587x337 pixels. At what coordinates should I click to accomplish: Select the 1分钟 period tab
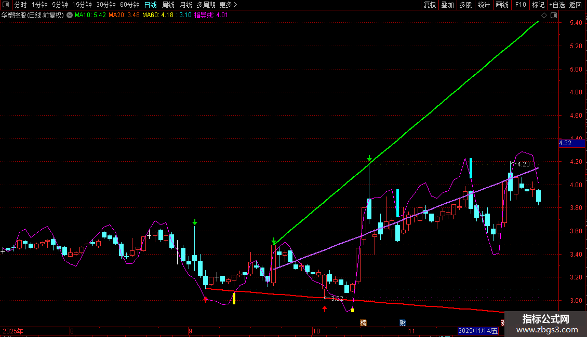[39, 5]
